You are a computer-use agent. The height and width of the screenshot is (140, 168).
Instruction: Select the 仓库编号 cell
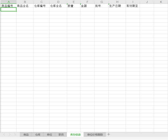(x=41, y=6)
